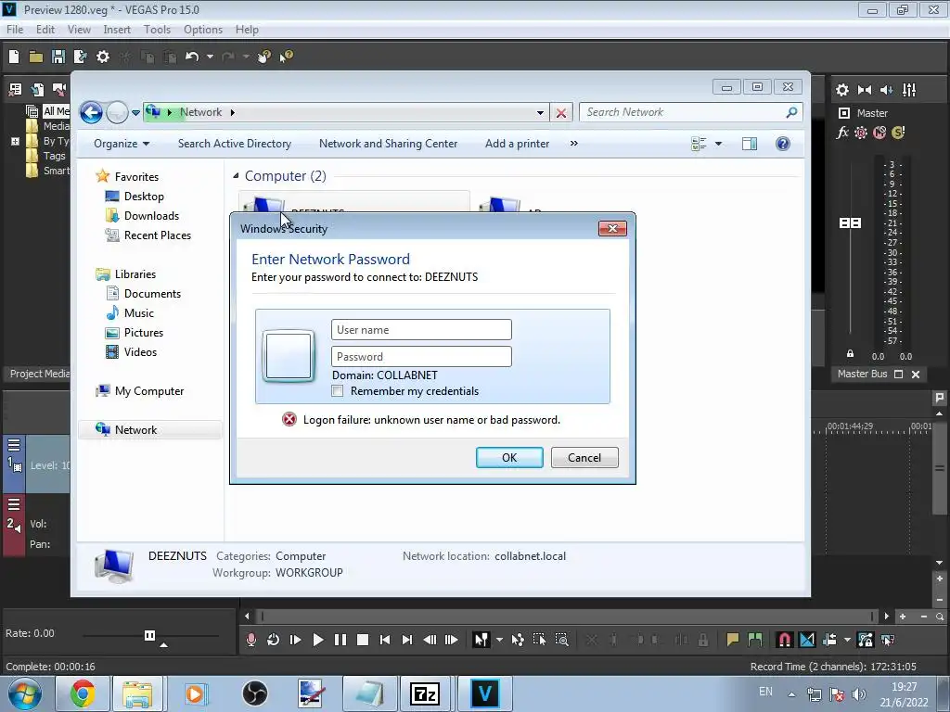
Task: Toggle Master Bus lock fader channels icon
Action: [x=850, y=354]
